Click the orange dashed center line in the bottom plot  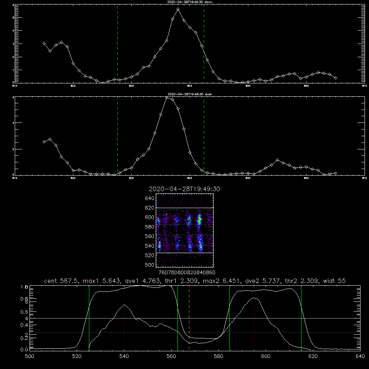(189, 318)
